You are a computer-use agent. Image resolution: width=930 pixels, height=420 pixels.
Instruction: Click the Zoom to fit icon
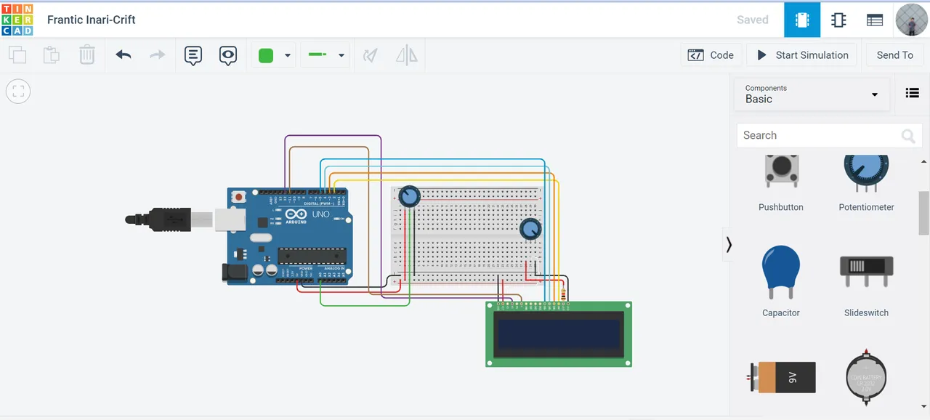[x=18, y=92]
